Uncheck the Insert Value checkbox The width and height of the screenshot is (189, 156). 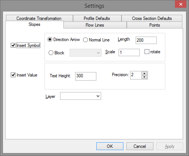pyautogui.click(x=13, y=75)
